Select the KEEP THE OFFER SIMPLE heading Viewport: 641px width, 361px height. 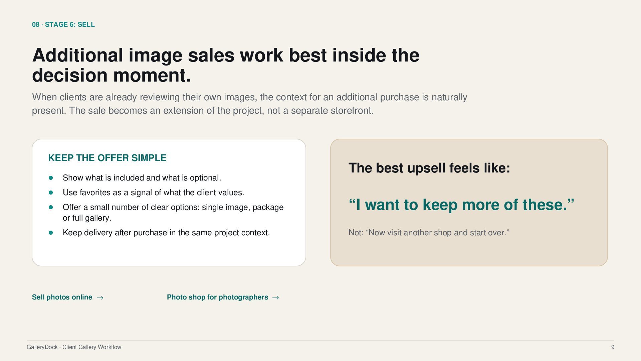click(107, 158)
